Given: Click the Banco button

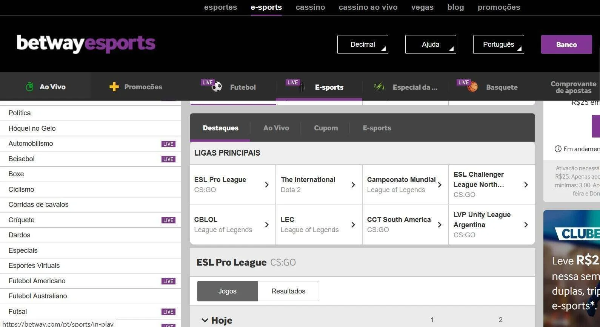Looking at the screenshot, I should [x=566, y=44].
